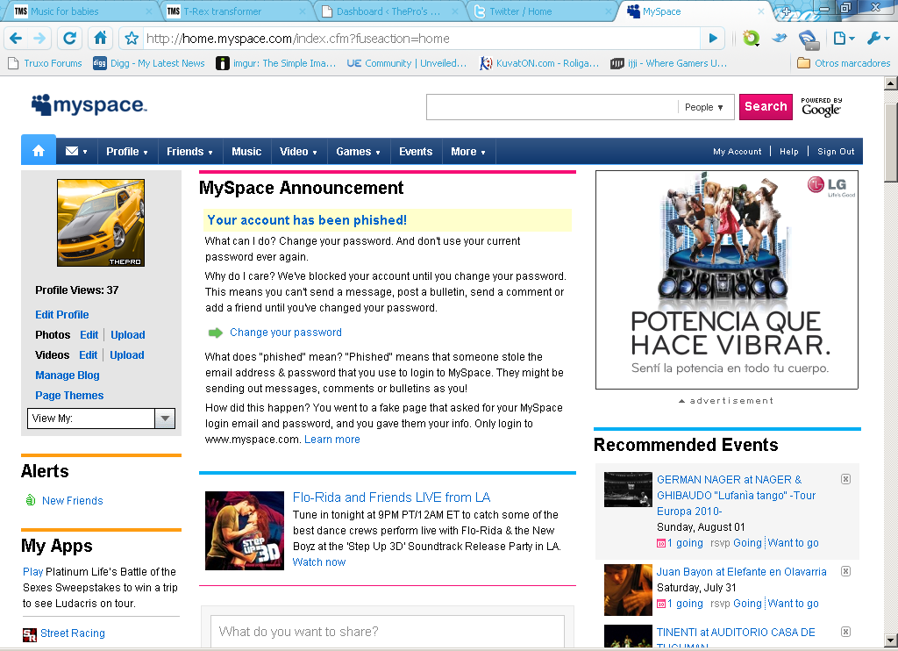This screenshot has width=898, height=651.
Task: Focus the MySpace search text field
Action: pyautogui.click(x=552, y=107)
